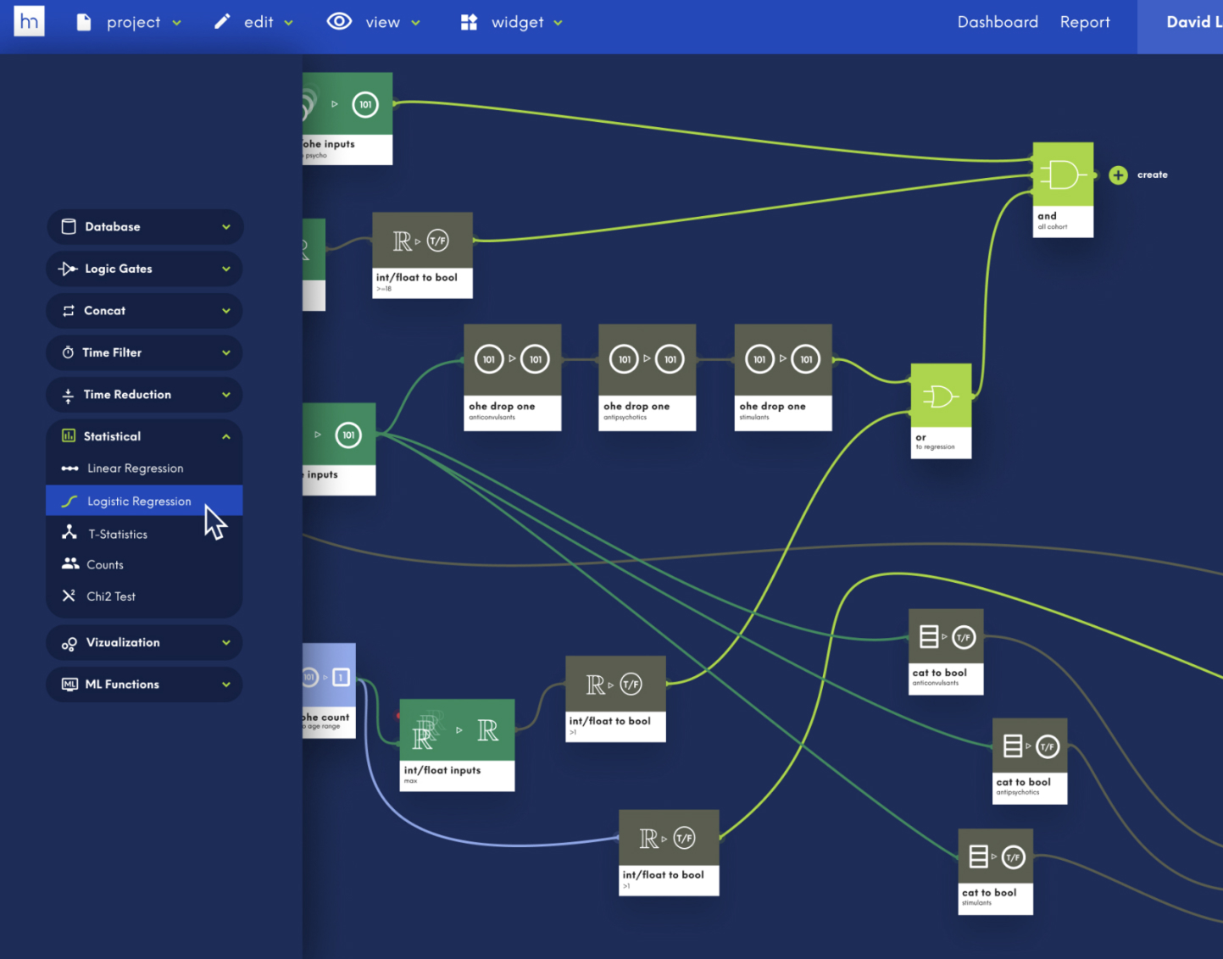Expand the Logic Gates chevron
The width and height of the screenshot is (1223, 959).
click(x=226, y=269)
